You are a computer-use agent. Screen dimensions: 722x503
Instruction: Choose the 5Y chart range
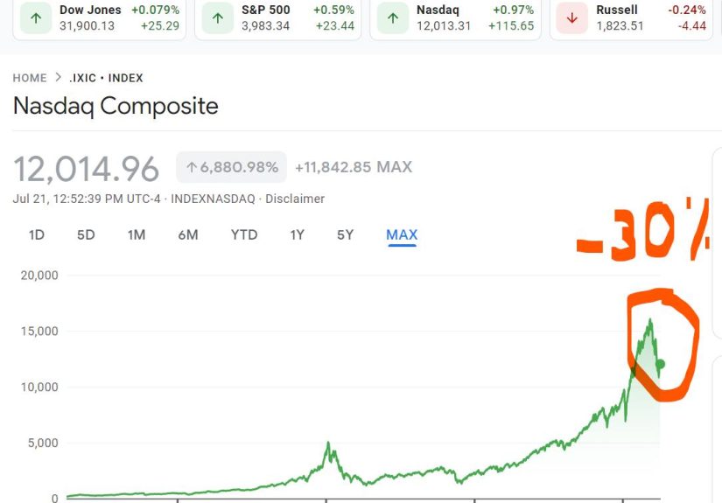(346, 234)
